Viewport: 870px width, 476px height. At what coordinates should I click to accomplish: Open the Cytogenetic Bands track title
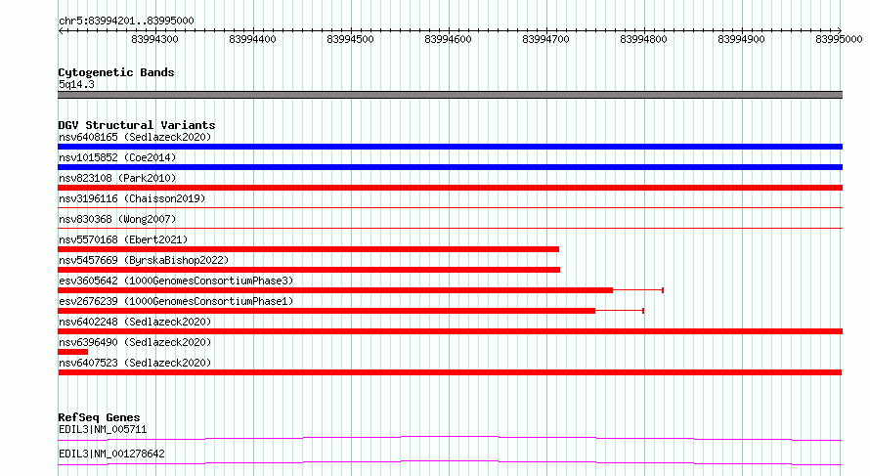point(116,72)
